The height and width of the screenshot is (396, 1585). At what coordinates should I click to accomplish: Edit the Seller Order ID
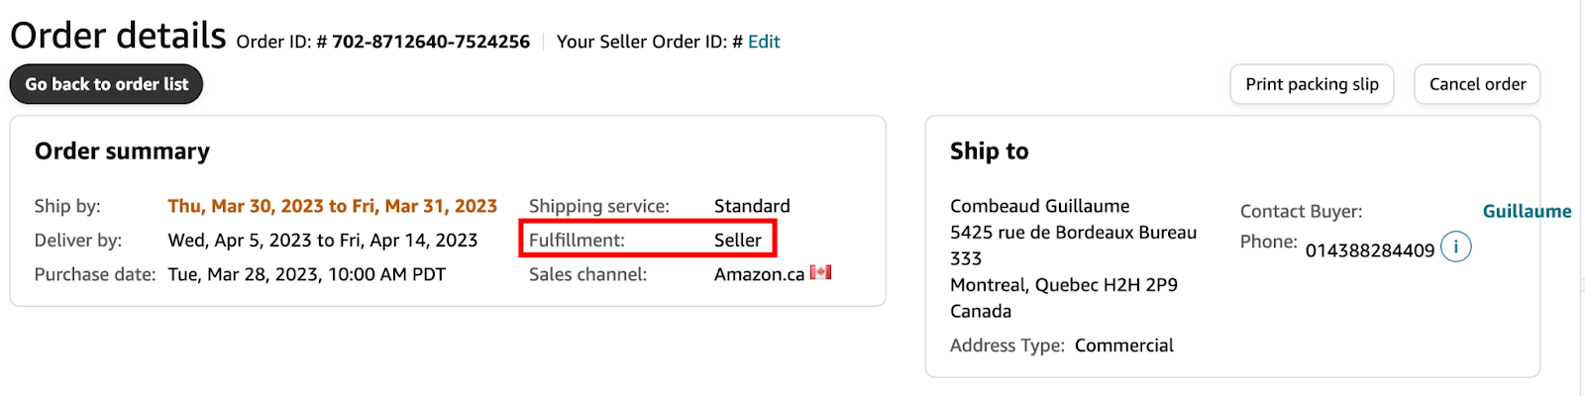[x=764, y=42]
